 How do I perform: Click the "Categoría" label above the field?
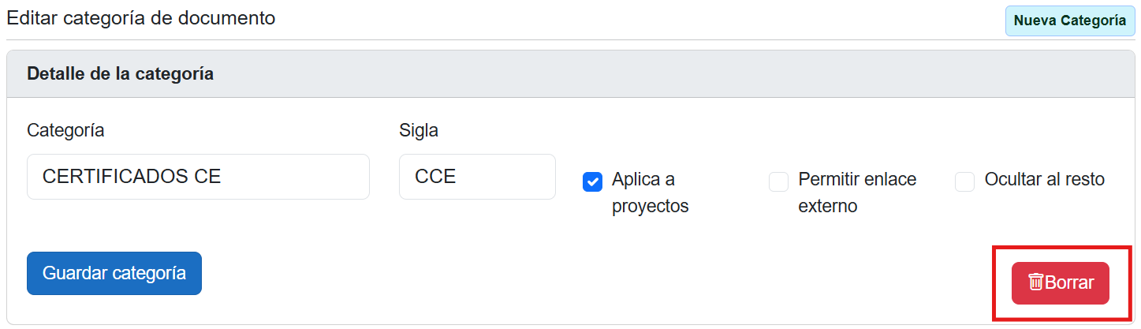65,130
